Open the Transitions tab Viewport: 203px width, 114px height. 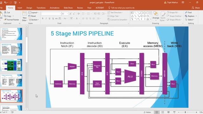pos(41,8)
